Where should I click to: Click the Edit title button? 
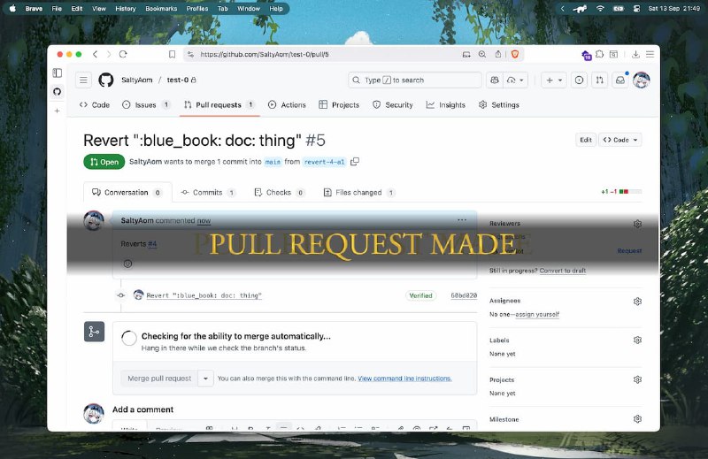point(586,140)
